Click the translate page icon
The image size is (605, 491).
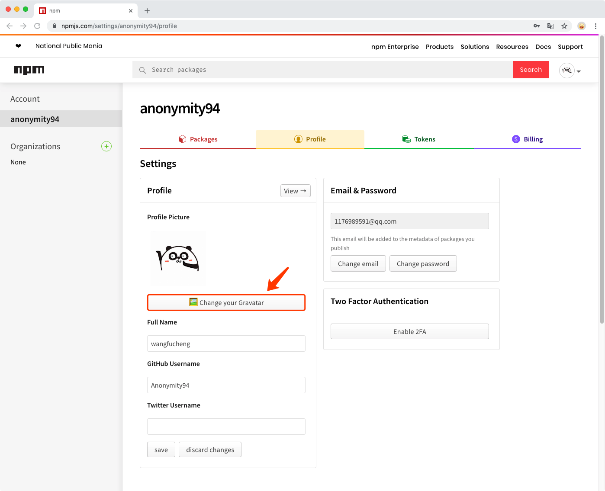550,26
